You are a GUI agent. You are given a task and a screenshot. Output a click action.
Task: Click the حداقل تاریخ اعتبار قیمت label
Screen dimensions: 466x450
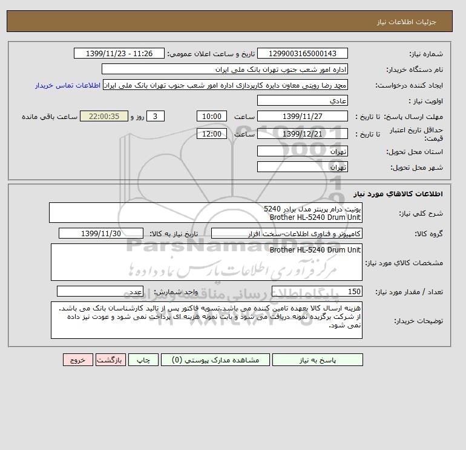(x=416, y=134)
